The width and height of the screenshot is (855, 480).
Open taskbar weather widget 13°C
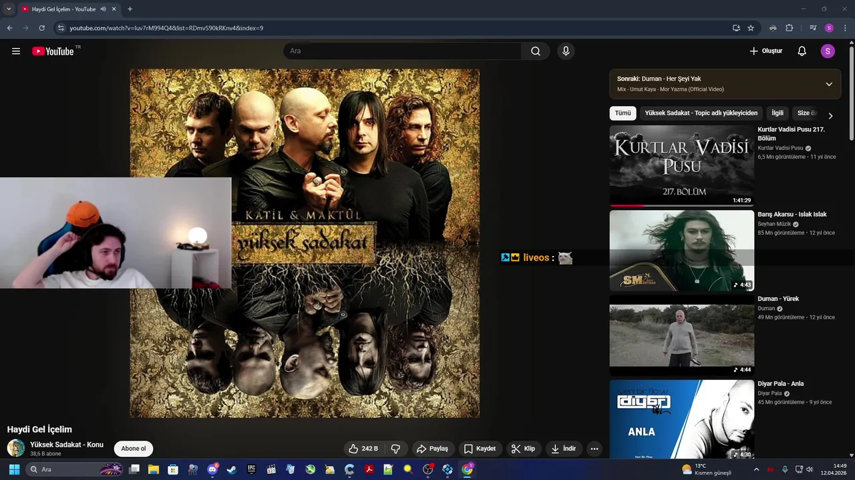point(707,469)
